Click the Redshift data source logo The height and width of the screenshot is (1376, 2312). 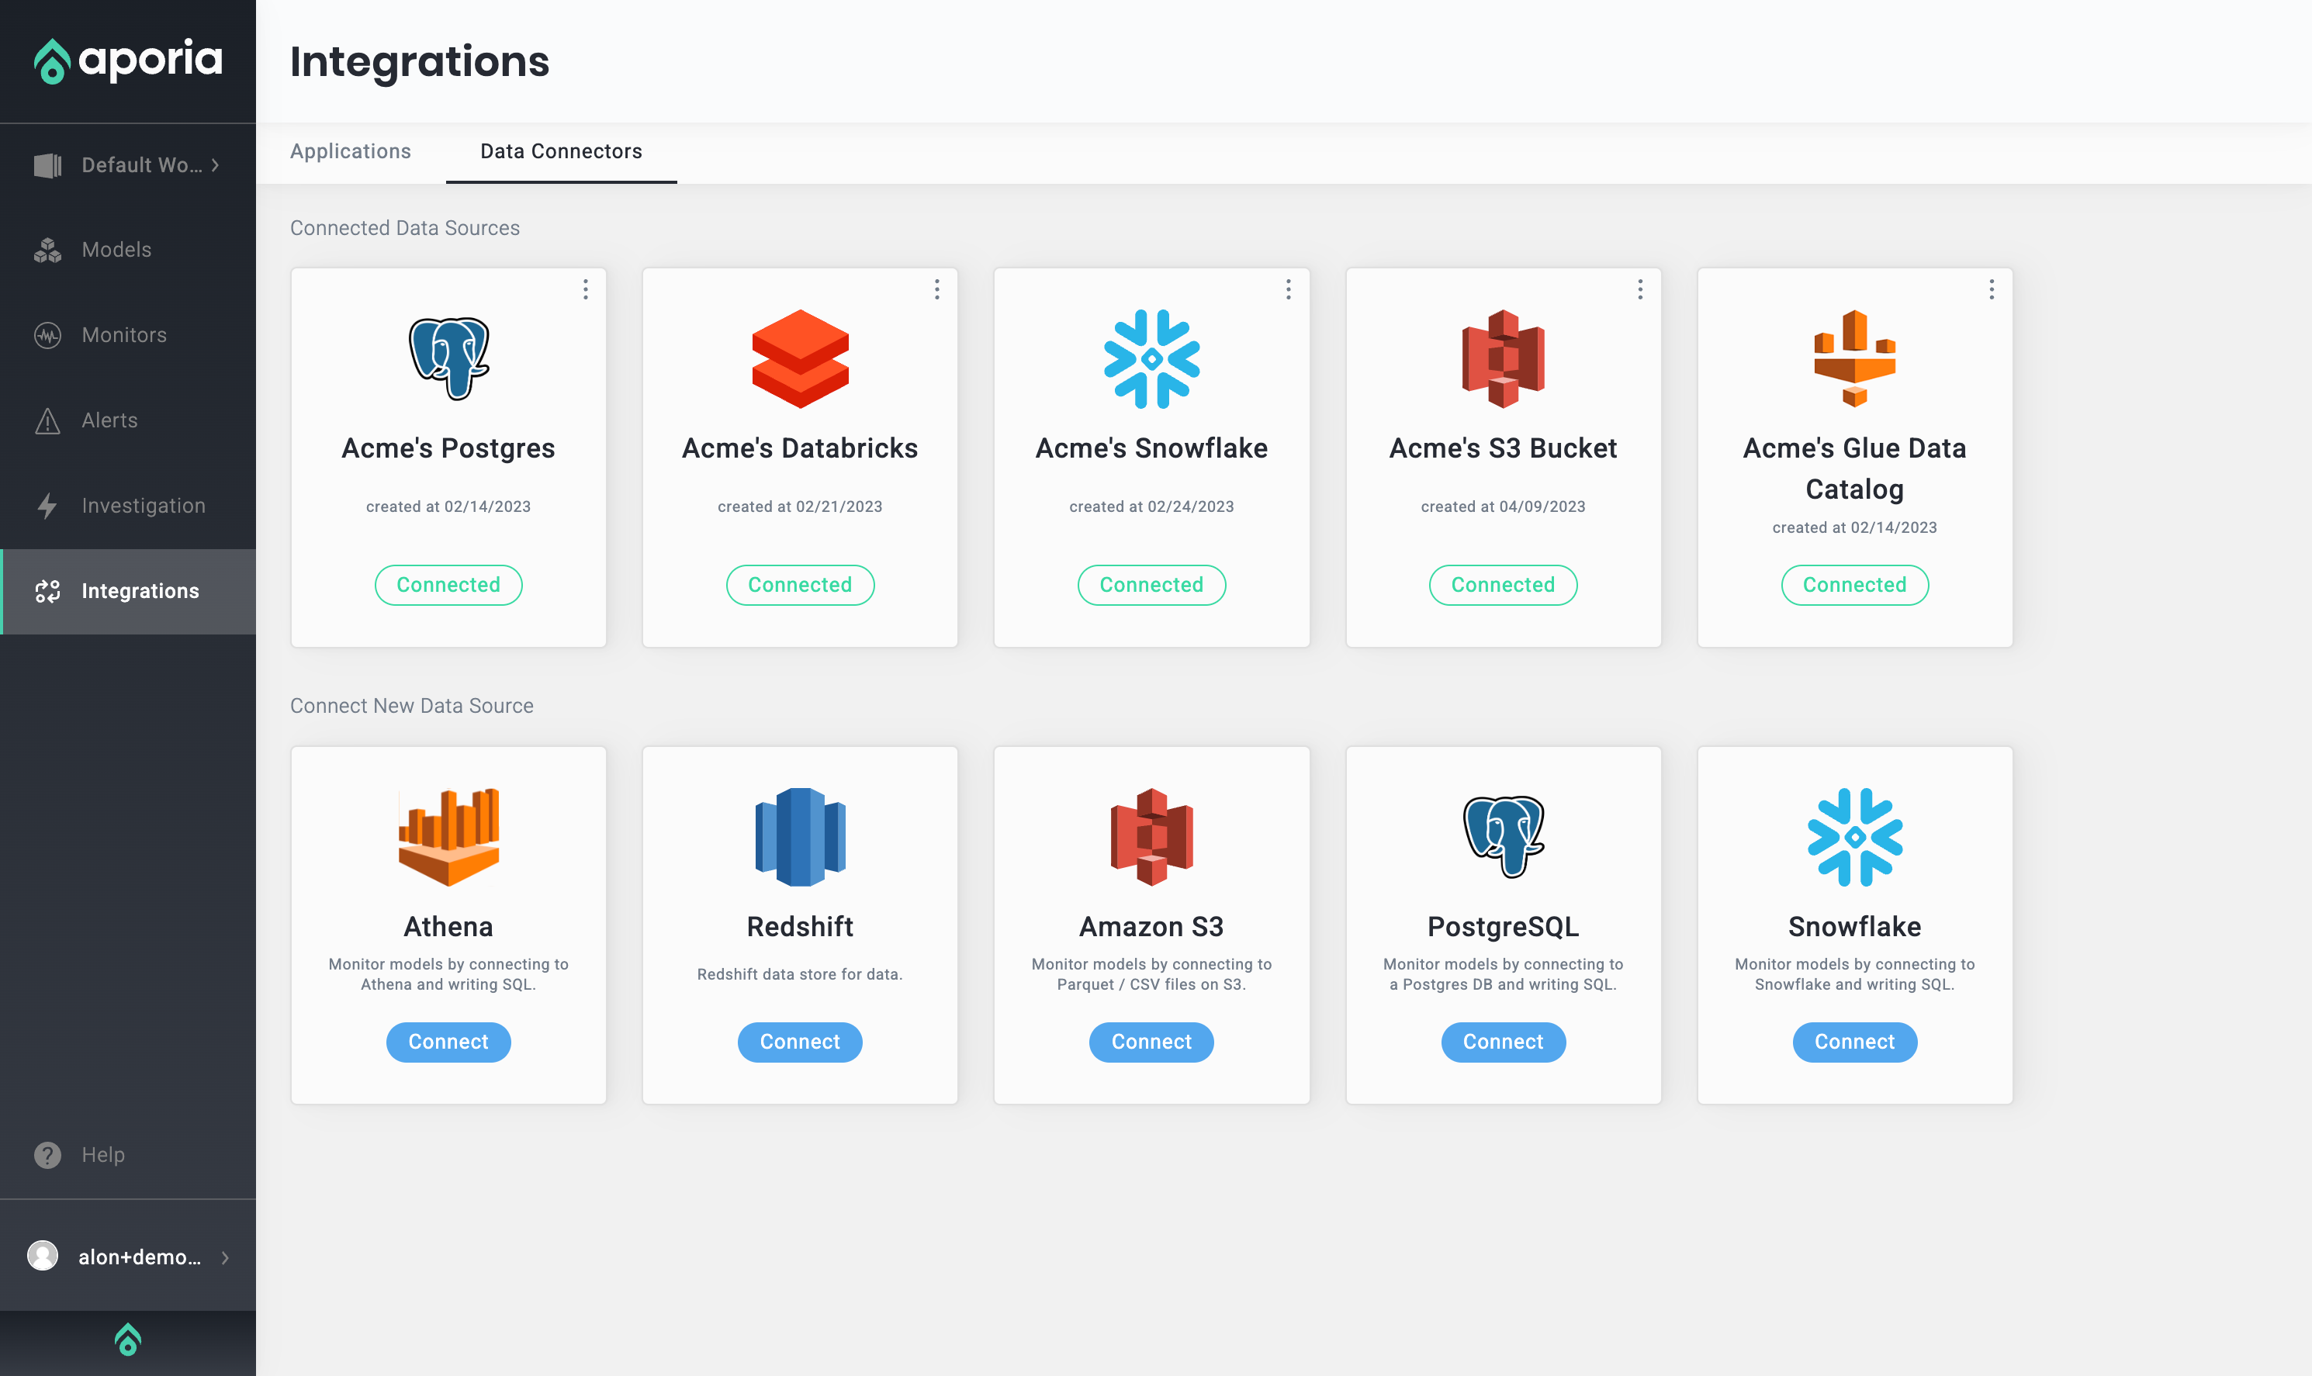799,836
